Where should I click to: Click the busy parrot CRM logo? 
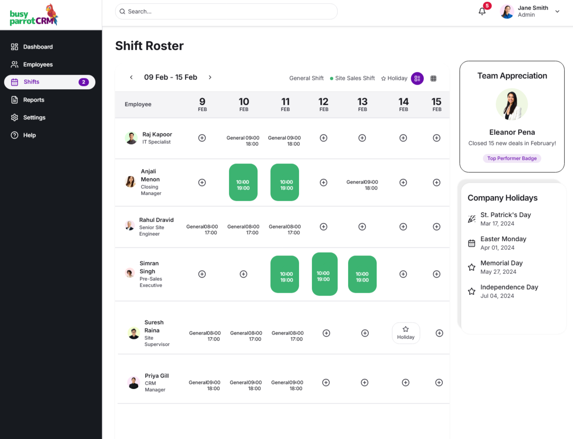[x=34, y=15]
